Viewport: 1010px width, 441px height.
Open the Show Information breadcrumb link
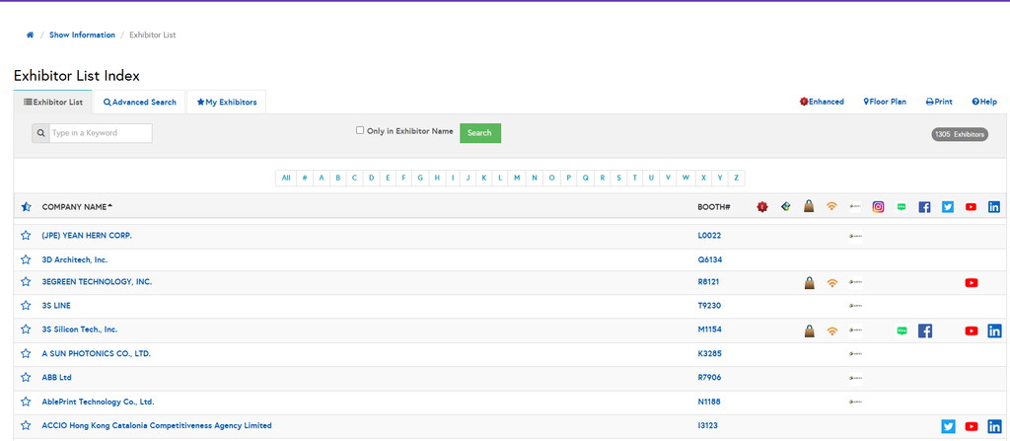pos(82,35)
